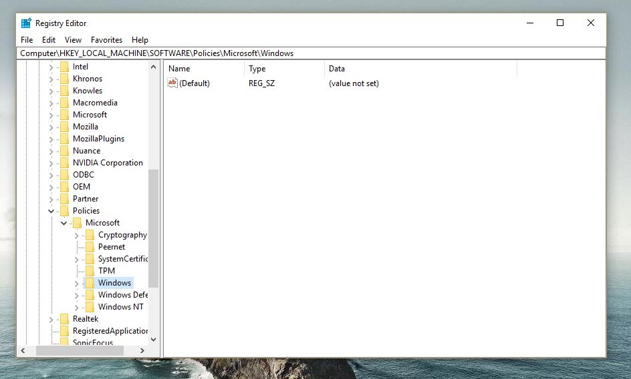
Task: Expand the Intel key
Action: [51, 67]
